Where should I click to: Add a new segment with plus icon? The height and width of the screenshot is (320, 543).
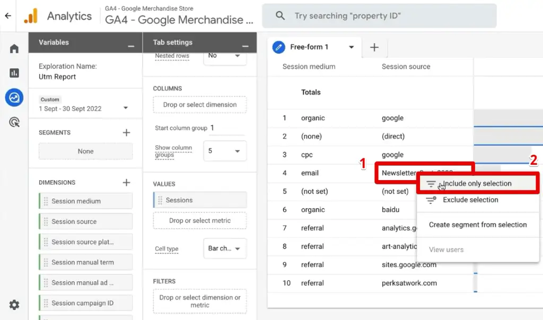click(x=126, y=132)
